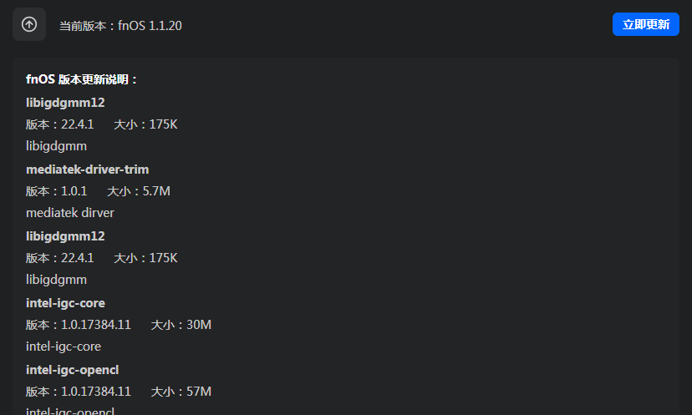Click the second libigdgmm12 package title
The image size is (692, 415).
(65, 236)
